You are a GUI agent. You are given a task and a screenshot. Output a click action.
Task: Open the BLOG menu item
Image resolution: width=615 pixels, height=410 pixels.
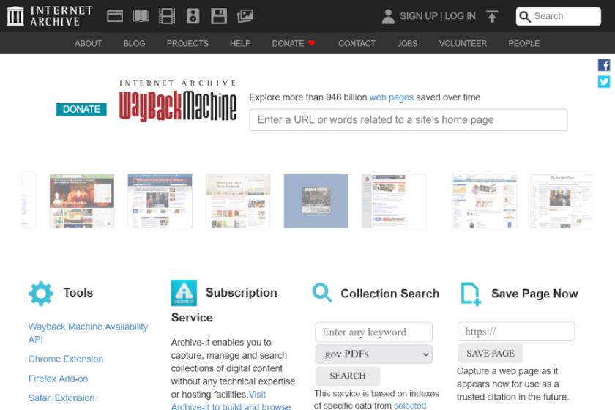(x=134, y=43)
